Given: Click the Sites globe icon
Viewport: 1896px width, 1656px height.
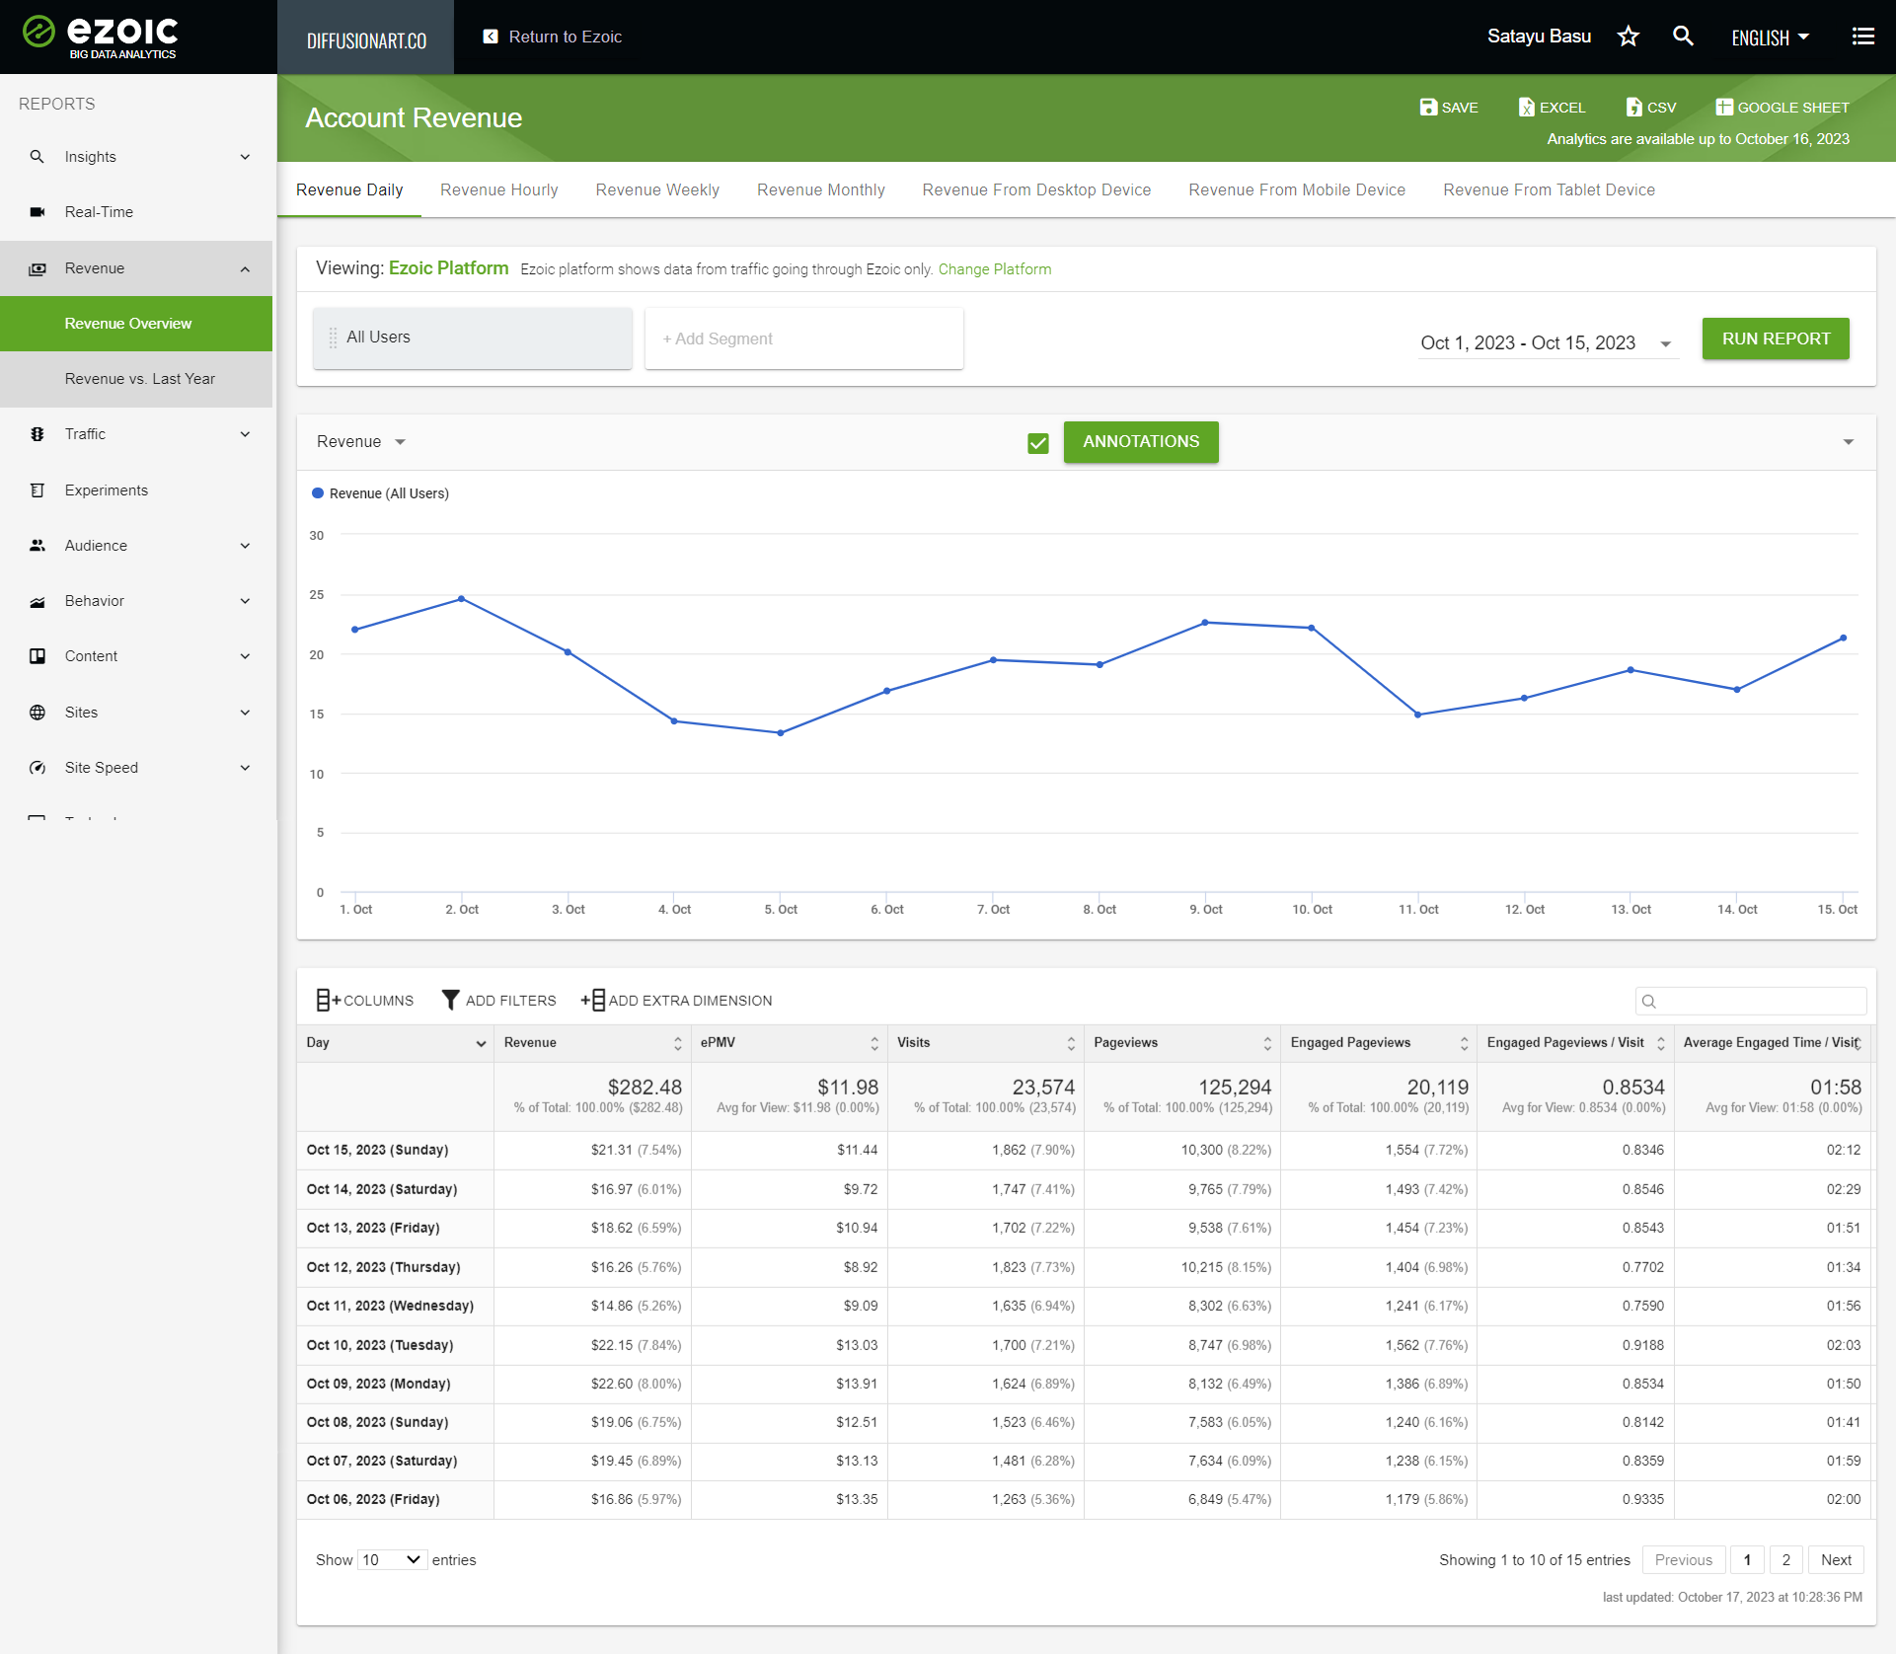Looking at the screenshot, I should [x=38, y=713].
